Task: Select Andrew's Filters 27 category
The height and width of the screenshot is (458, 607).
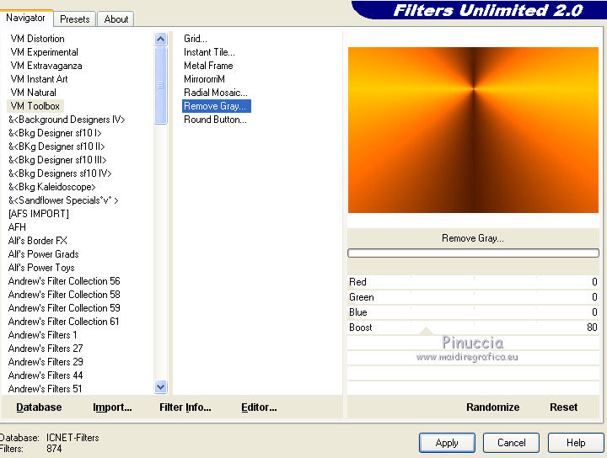Action: tap(46, 349)
